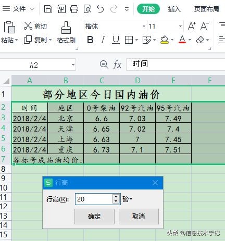Image resolution: width=225 pixels, height=241 pixels.
Task: Expand the arrow next to 文件
Action: [x=32, y=9]
